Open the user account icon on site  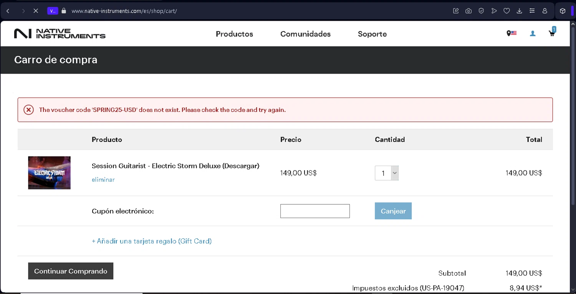(x=533, y=34)
